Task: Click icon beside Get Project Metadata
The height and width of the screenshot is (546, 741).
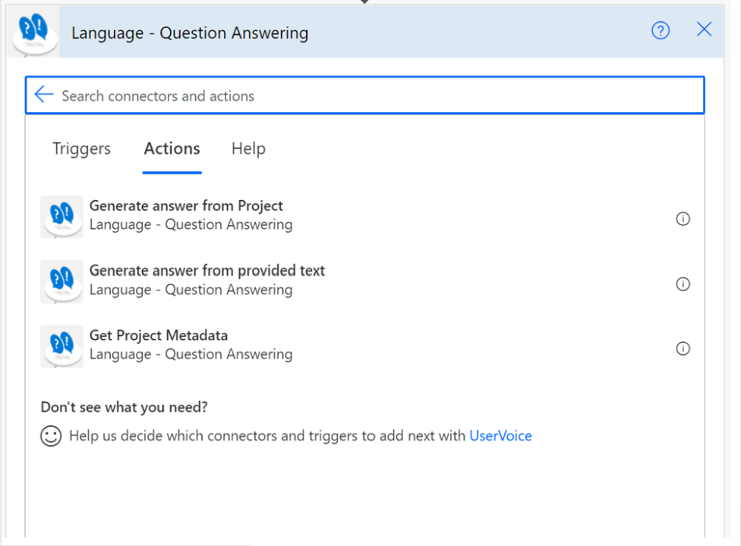Action: [61, 346]
